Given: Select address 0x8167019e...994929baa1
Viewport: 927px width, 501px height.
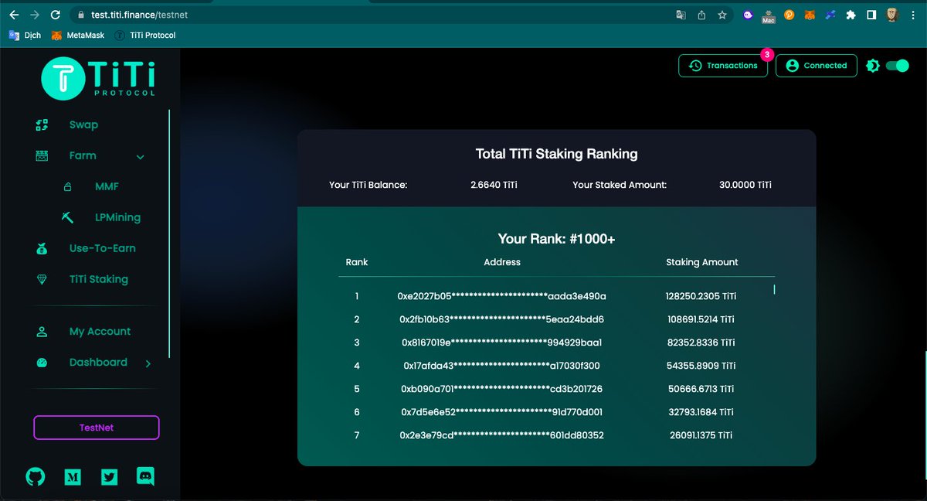Looking at the screenshot, I should [502, 343].
